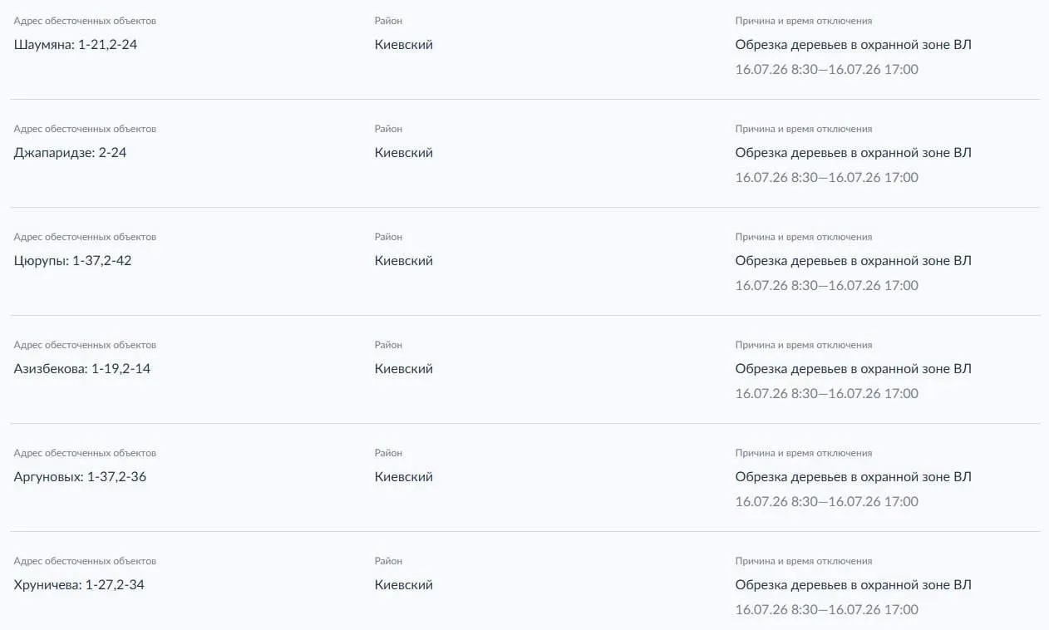Click Киевский district in the Цюрупы row
Image resolution: width=1049 pixels, height=630 pixels.
coord(404,261)
